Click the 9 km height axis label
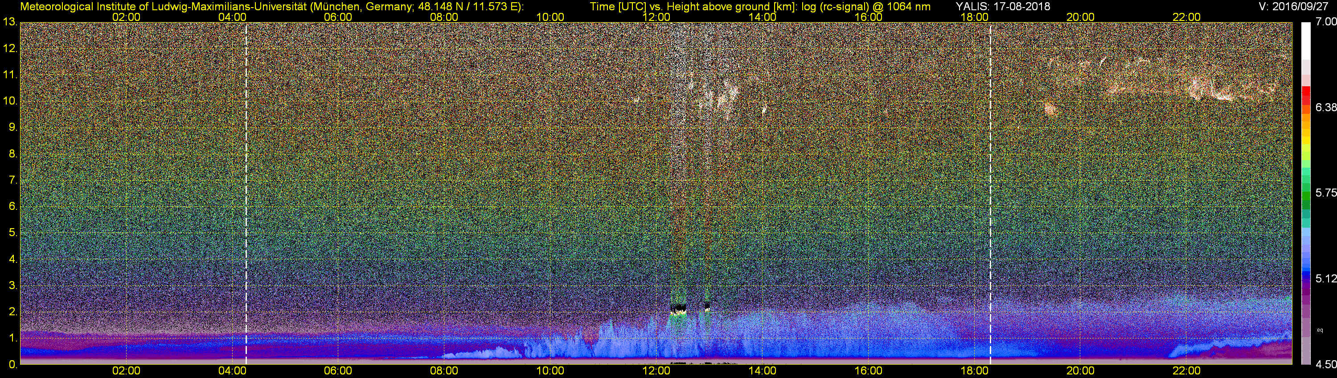This screenshot has width=1337, height=378. [12, 127]
